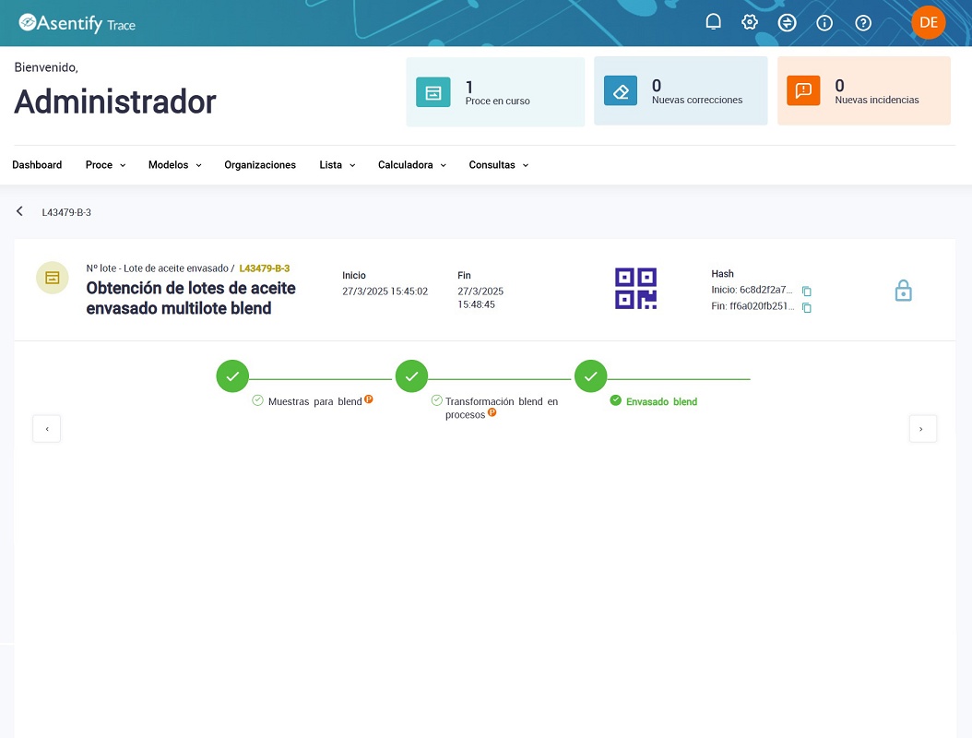Click the currency exchange icon in the header

pos(787,20)
